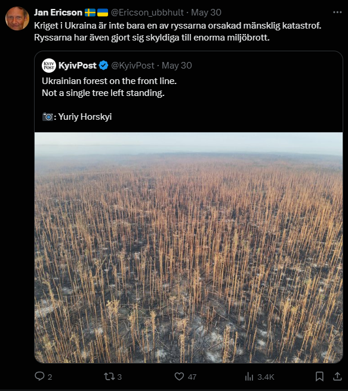Image resolution: width=348 pixels, height=391 pixels.
Task: Open the reply comment icon
Action: 39,376
